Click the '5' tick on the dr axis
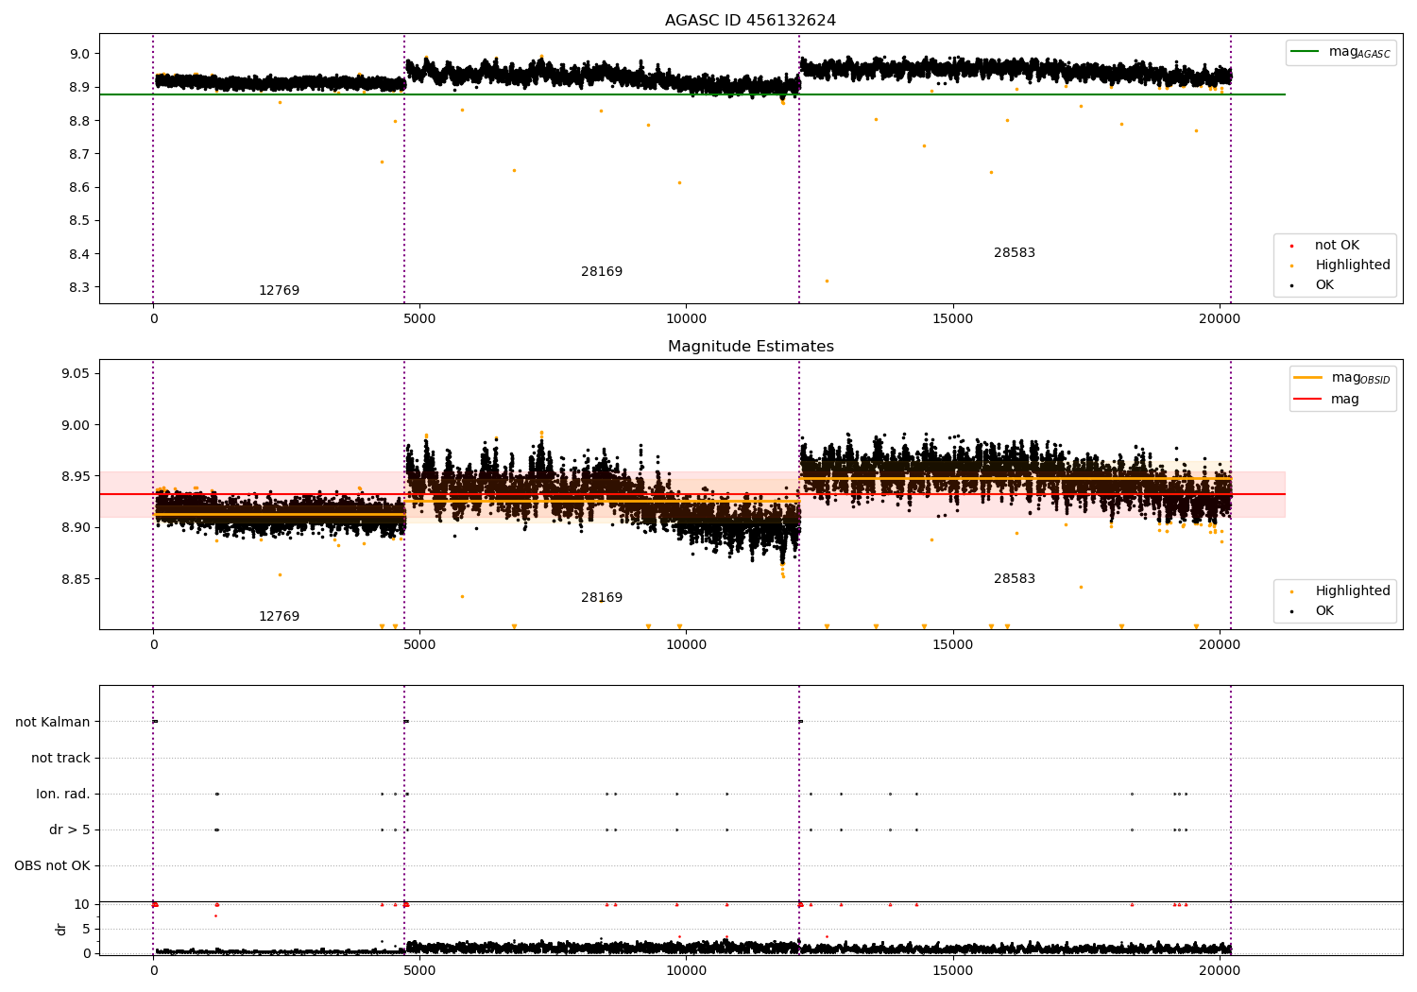Viewport: 1417px width, 992px height. tap(86, 929)
